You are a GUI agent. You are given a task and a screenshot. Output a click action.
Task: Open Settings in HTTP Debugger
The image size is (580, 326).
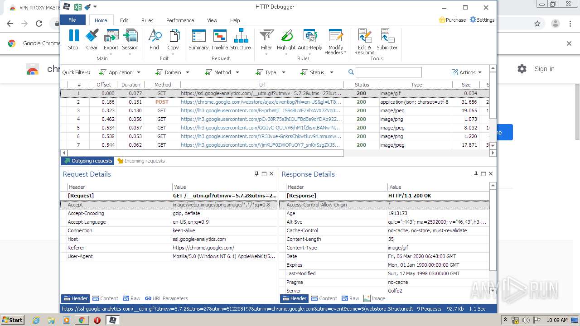tap(482, 20)
